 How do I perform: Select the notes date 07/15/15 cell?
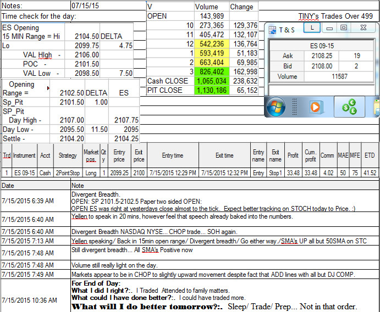tap(108, 5)
